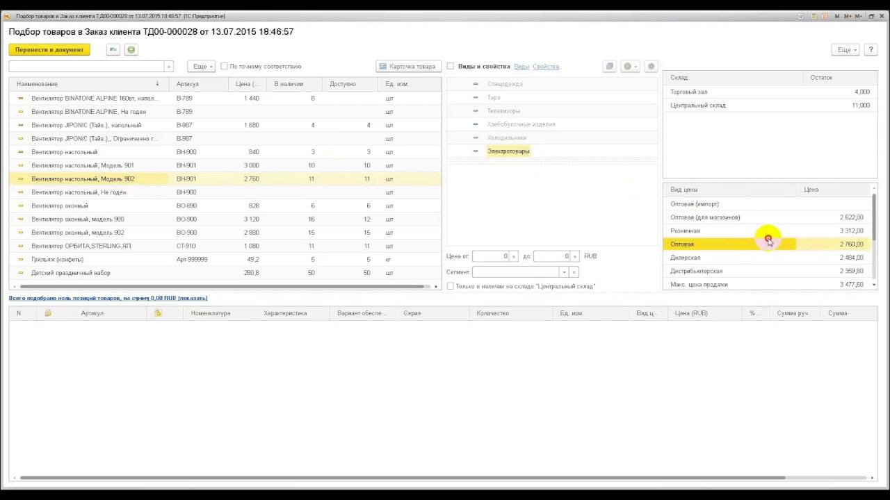Select the 'Оптовая (импорт)' price type
890x500 pixels.
[x=767, y=204]
